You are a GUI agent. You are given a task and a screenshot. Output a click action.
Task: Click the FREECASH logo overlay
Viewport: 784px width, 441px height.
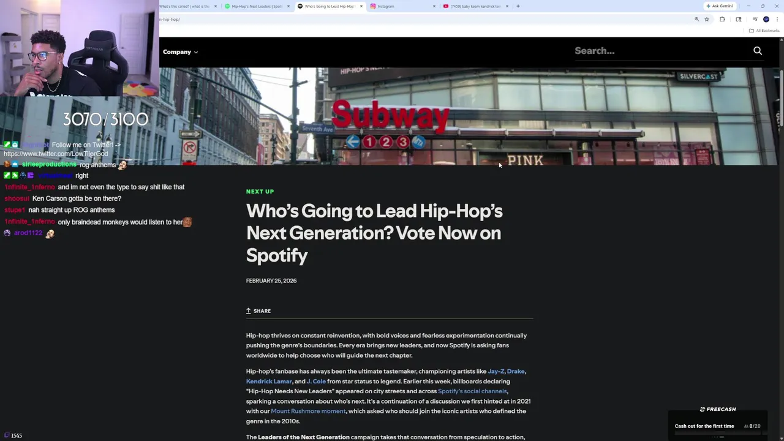pos(718,409)
